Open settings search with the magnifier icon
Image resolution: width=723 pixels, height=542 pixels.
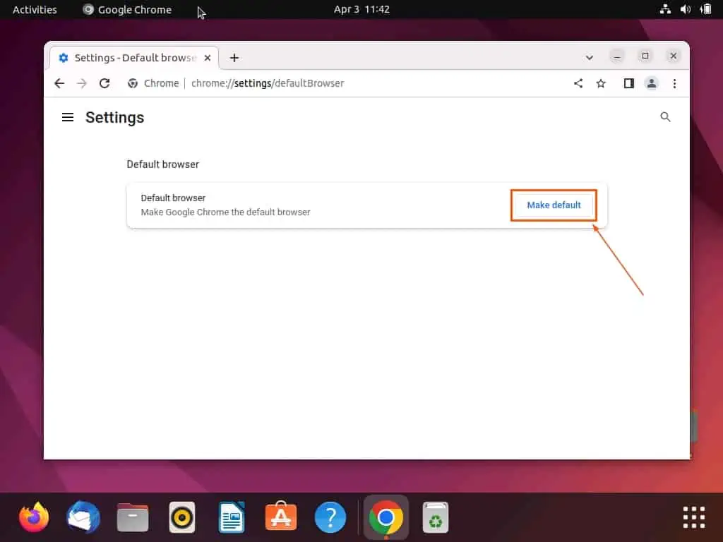coord(665,117)
